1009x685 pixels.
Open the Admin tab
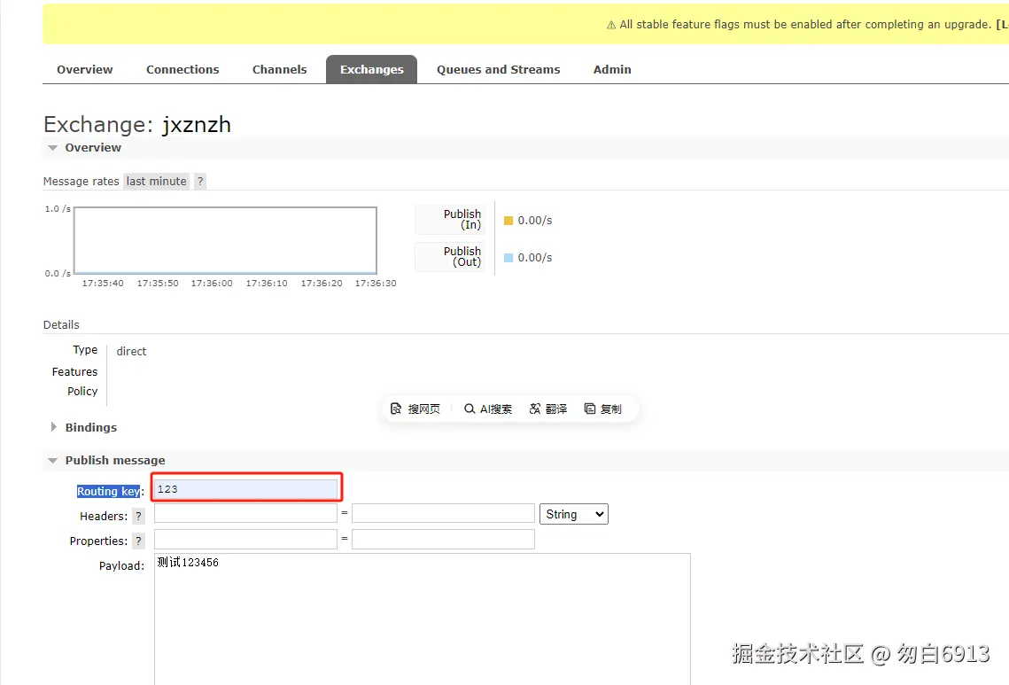[x=612, y=69]
